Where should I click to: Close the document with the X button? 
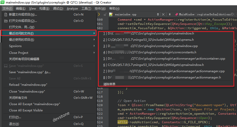[x=163, y=15]
